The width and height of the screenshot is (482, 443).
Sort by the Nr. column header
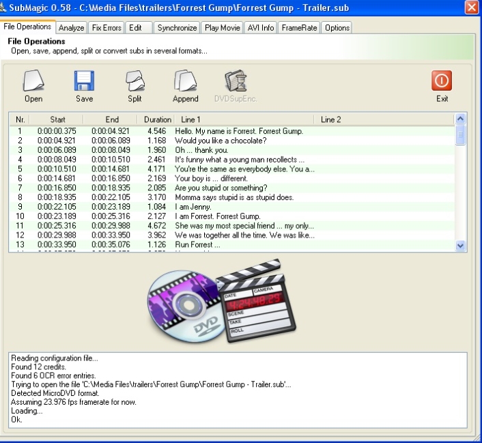(x=20, y=119)
